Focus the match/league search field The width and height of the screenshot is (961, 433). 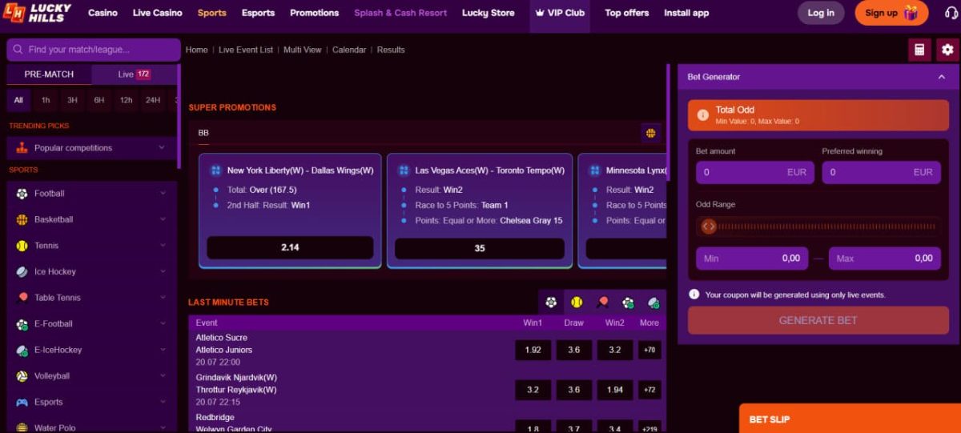[94, 50]
